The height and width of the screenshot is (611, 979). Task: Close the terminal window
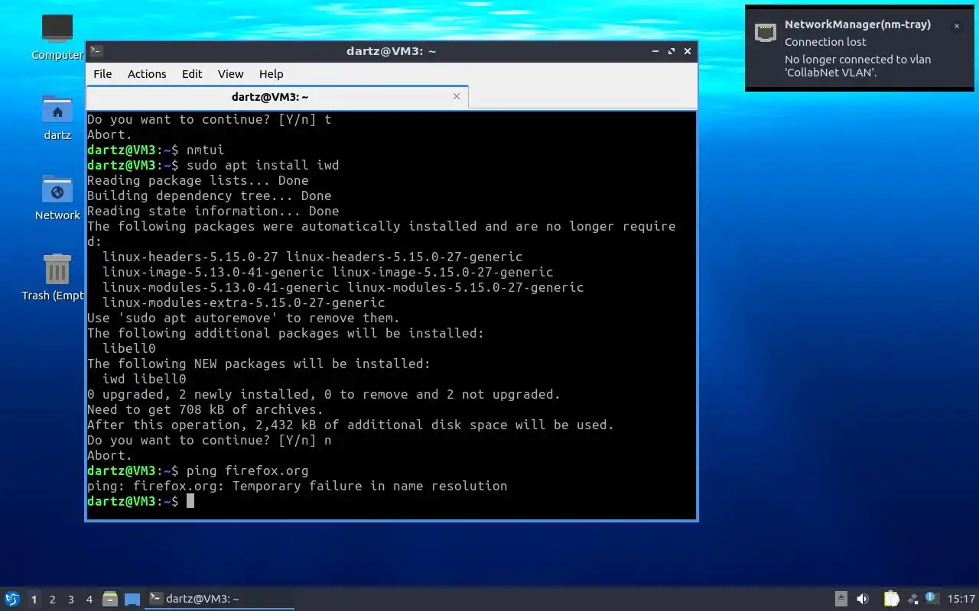point(688,51)
